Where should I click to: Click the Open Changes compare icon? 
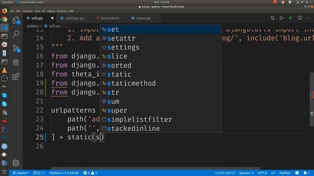273,18
